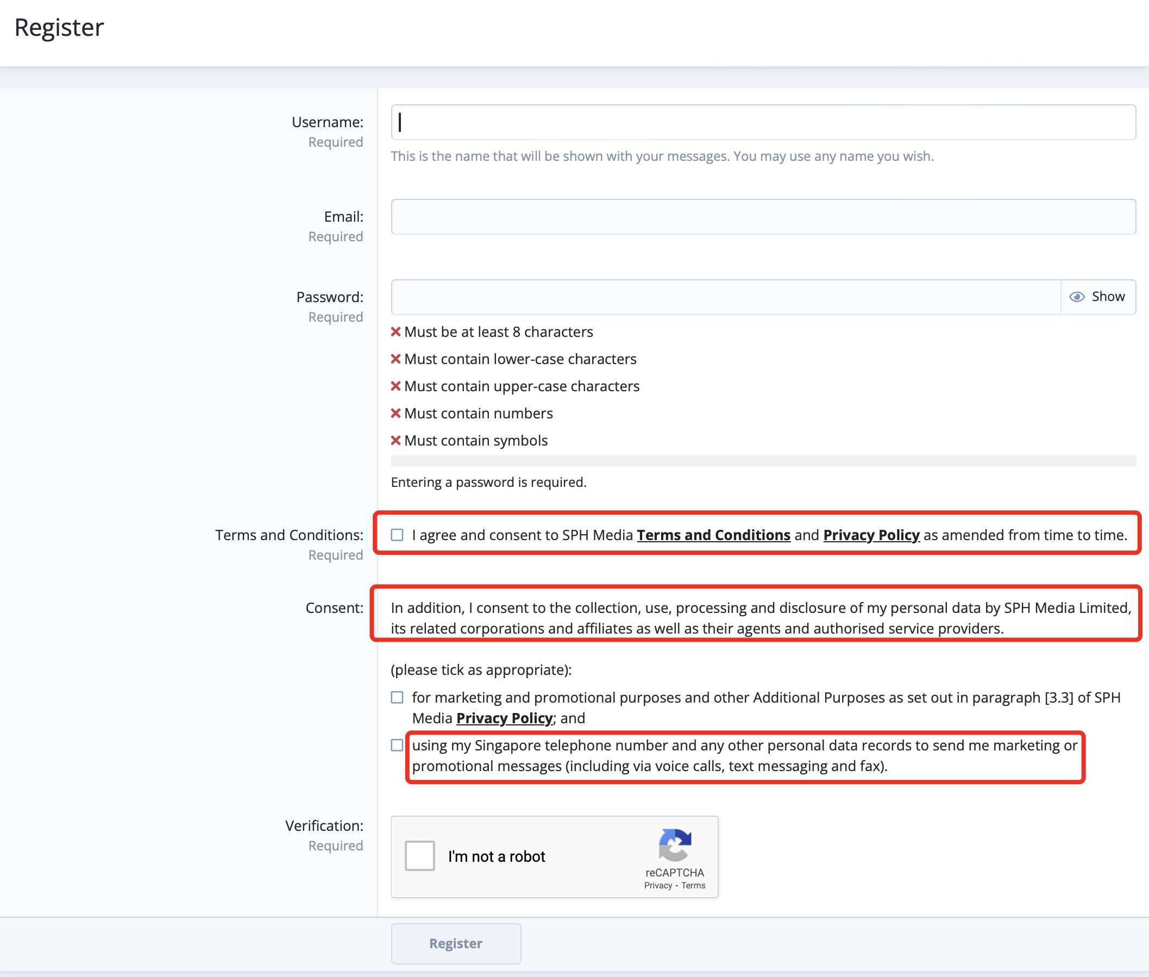
Task: Enable Singapore telephone number marketing consent
Action: [x=397, y=745]
